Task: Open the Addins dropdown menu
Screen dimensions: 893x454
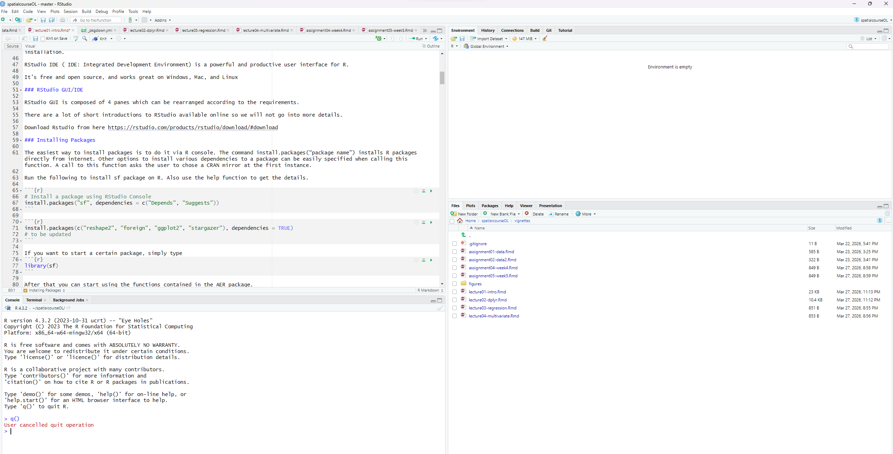Action: 163,20
